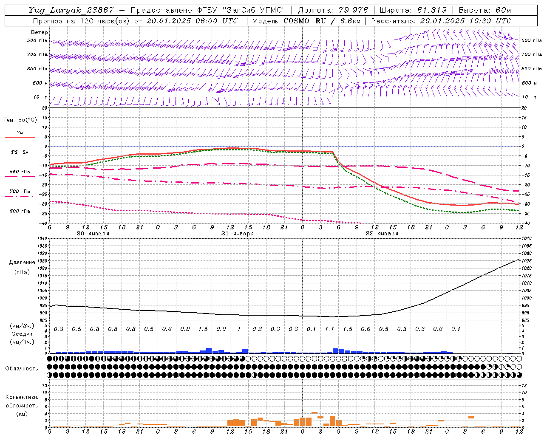The height and width of the screenshot is (435, 544).
Task: Click forecast start time '20.01.2025 06:00 UTC'
Action: pos(192,20)
